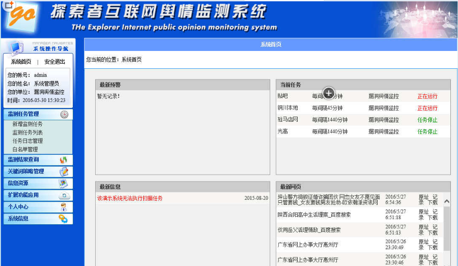The width and height of the screenshot is (458, 266).
Task: Select the 驻马店网 task name
Action: pyautogui.click(x=288, y=119)
